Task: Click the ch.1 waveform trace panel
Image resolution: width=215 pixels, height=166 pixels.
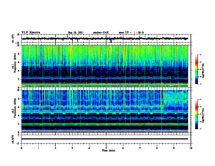Action: click(x=106, y=39)
